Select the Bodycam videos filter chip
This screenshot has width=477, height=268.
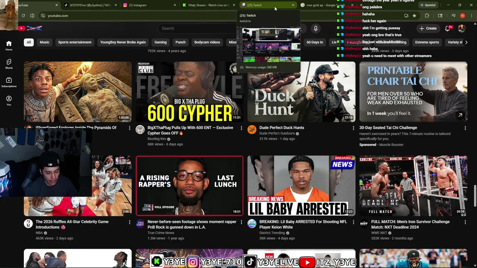207,42
